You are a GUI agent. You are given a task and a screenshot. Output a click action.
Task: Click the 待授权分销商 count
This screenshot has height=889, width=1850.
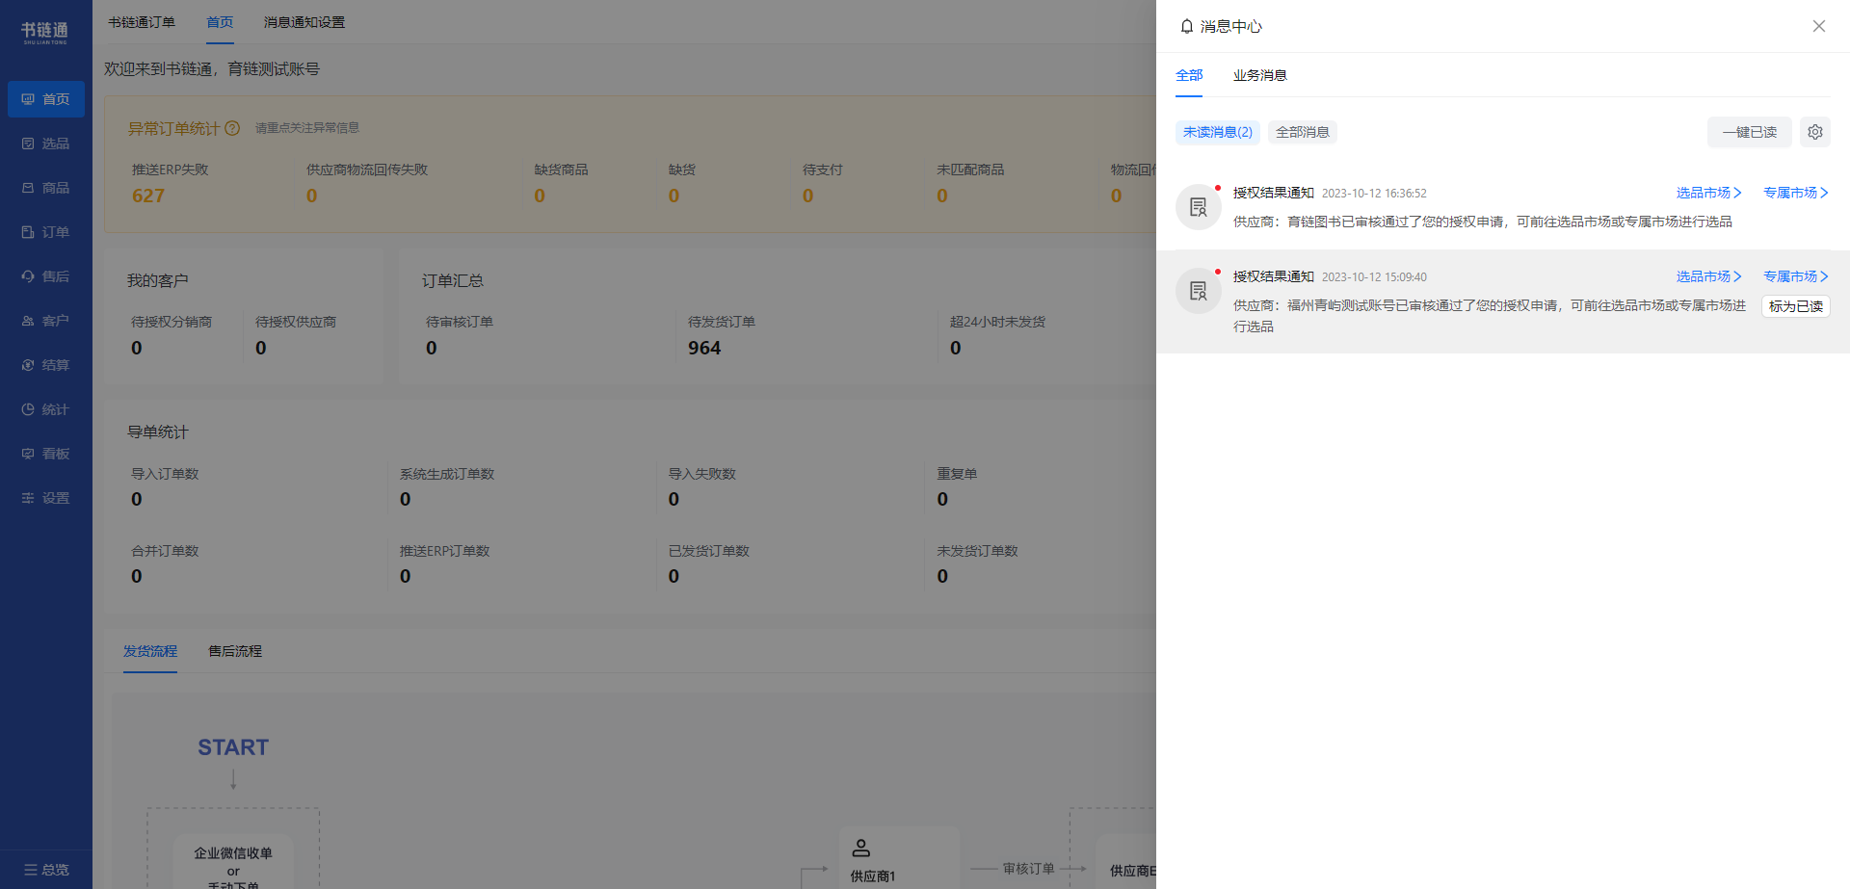(x=137, y=348)
